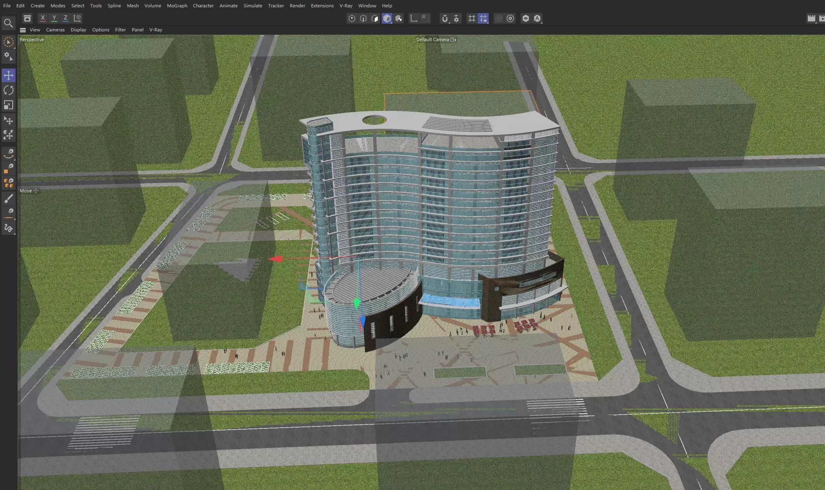
Task: Click the reset/archive icon beside axis locks
Action: point(27,18)
